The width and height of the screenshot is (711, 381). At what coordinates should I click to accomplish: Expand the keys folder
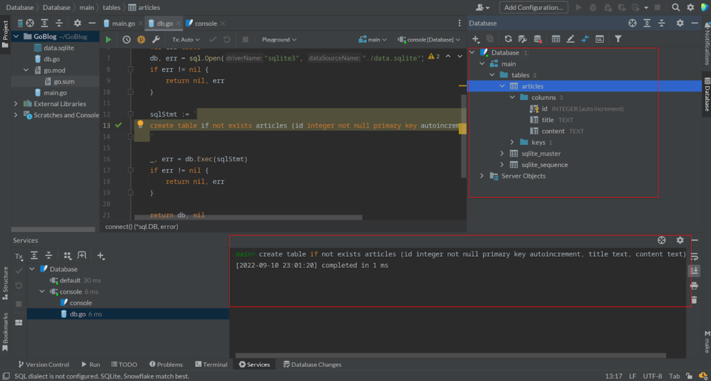pos(512,142)
